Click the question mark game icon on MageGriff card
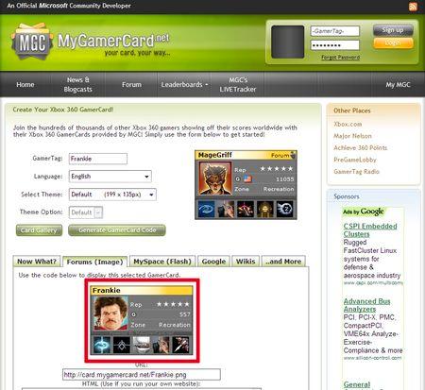Image resolution: width=425 pixels, height=390 pixels. (285, 209)
